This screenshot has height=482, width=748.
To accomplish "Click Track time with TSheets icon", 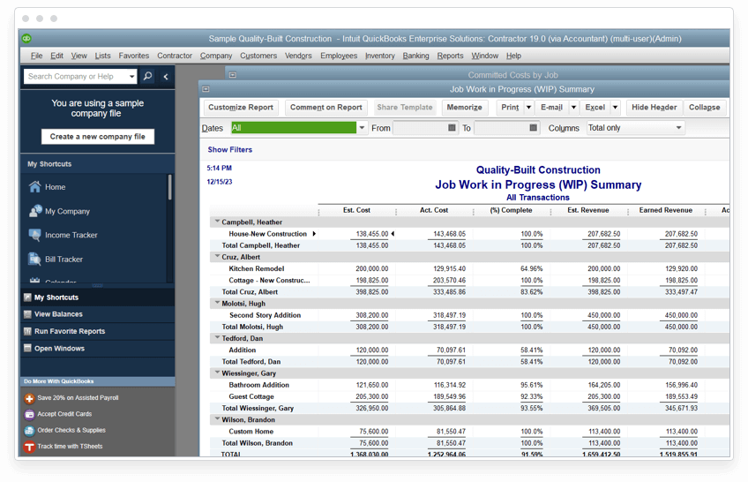I will (29, 447).
